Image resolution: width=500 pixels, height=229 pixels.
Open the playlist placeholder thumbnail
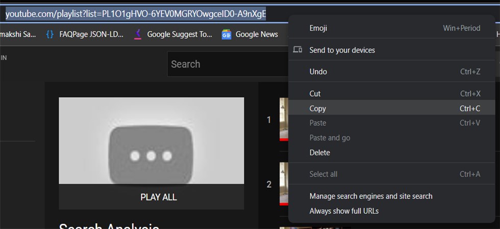point(152,140)
